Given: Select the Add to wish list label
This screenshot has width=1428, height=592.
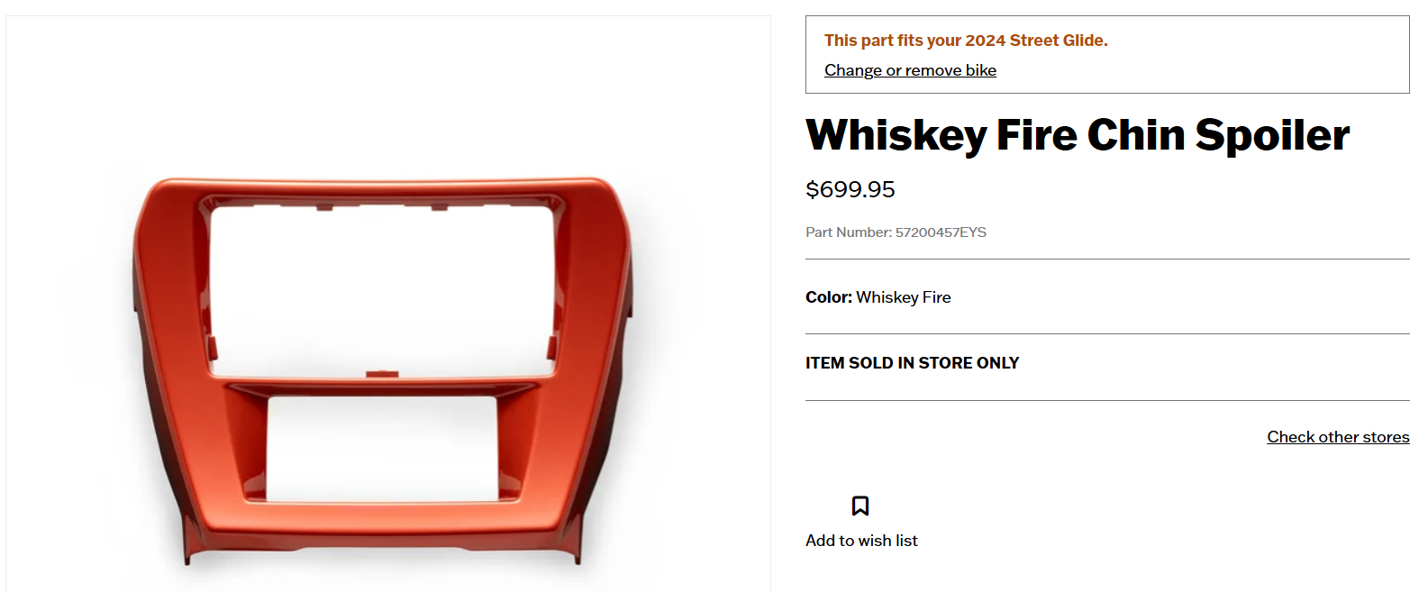Looking at the screenshot, I should (861, 541).
